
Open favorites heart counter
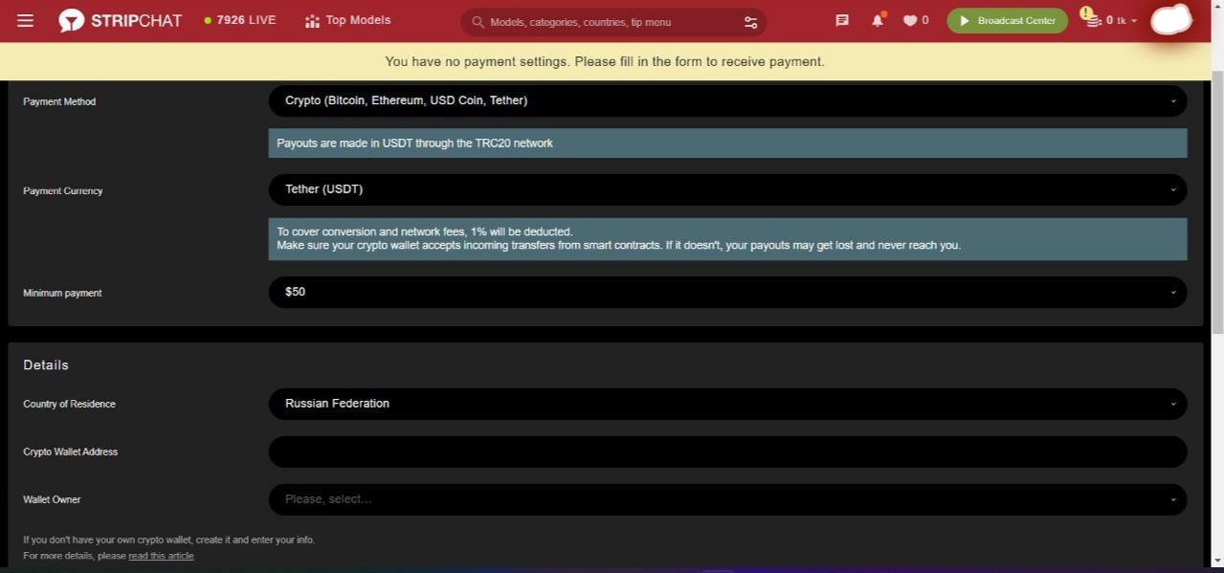click(916, 20)
